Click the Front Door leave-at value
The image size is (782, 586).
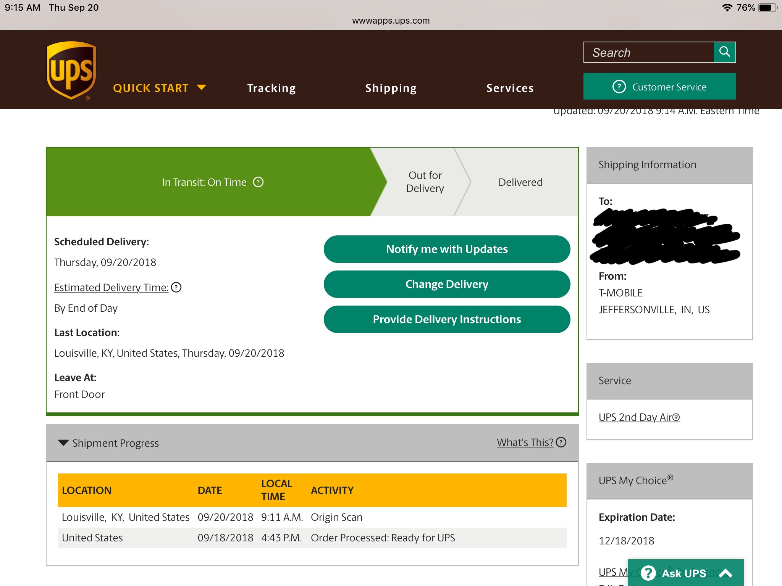(79, 394)
